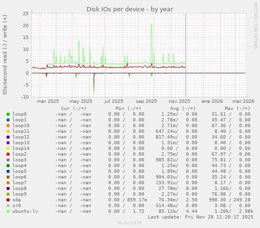Click the y-axis value -10

coord(25,97)
